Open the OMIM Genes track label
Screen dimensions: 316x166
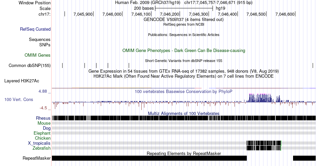[x=38, y=55]
